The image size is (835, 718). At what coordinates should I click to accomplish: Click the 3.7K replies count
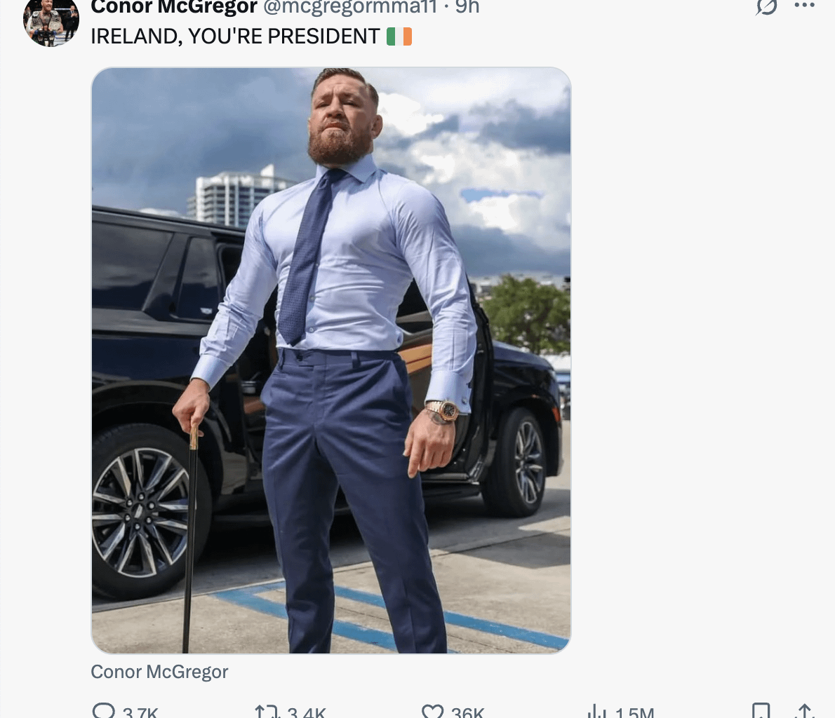point(140,712)
